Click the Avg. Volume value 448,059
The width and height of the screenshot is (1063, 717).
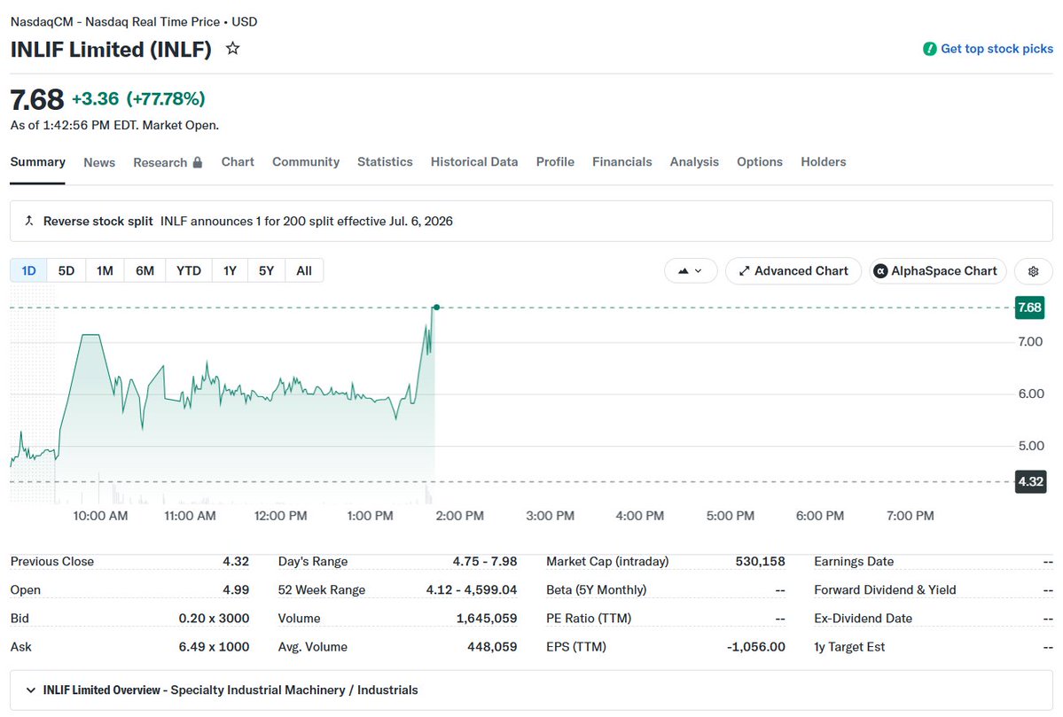(x=492, y=646)
